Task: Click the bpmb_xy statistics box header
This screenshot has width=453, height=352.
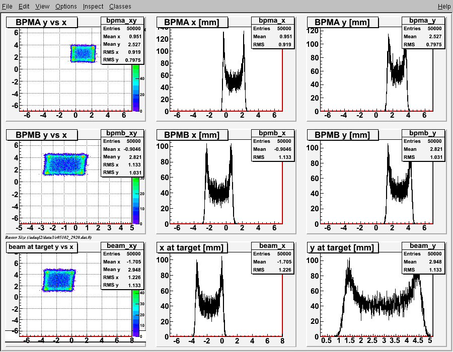Action: click(122, 133)
